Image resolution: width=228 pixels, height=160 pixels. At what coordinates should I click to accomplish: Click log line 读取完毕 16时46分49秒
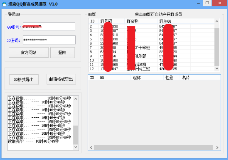click(x=34, y=141)
